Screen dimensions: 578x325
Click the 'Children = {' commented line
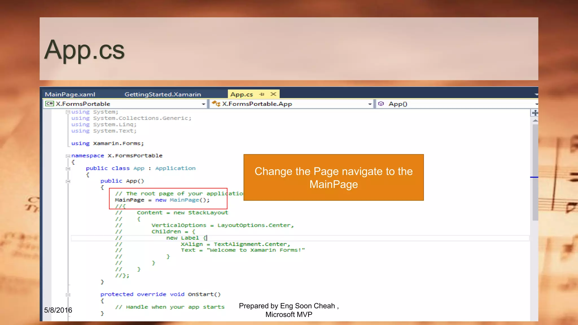(x=173, y=232)
